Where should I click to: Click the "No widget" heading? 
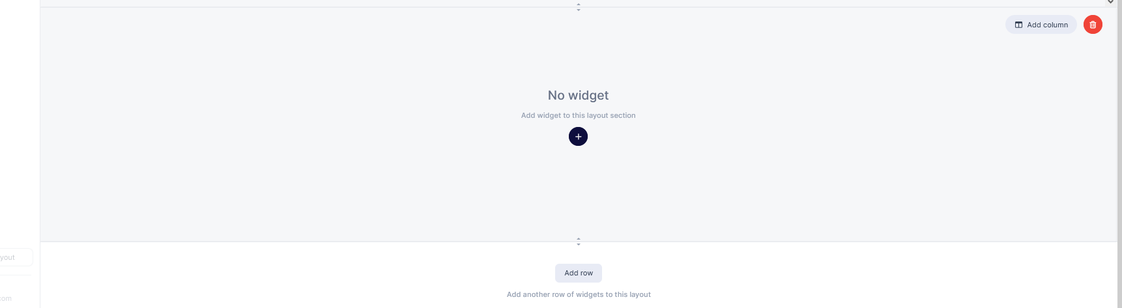point(578,95)
